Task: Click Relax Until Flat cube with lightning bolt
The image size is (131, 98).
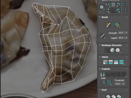Action: click(x=112, y=50)
